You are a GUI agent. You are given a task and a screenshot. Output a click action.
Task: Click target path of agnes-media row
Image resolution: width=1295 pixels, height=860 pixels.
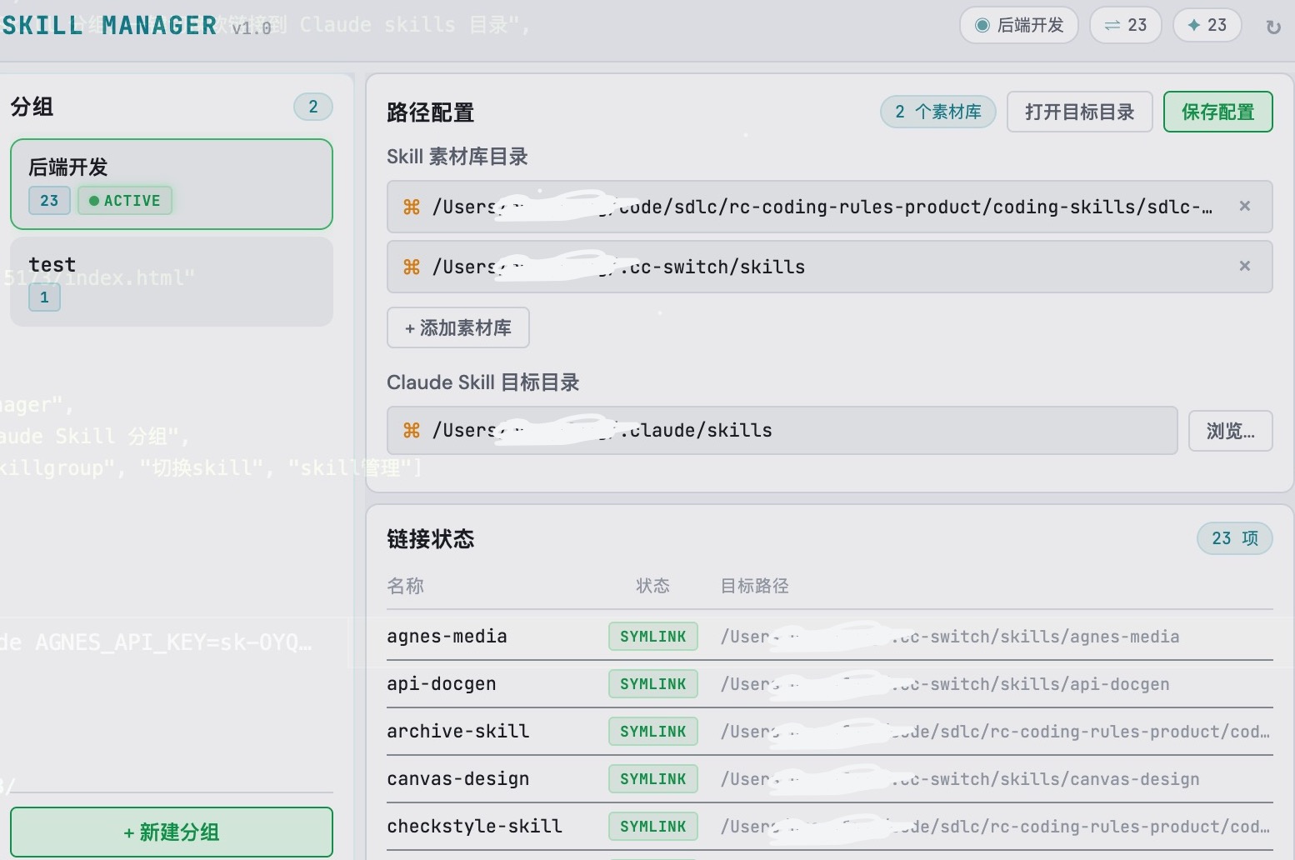(x=950, y=637)
